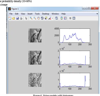Click the top histogram plot peaking near 2000
The image size is (100, 96).
coord(75,36)
